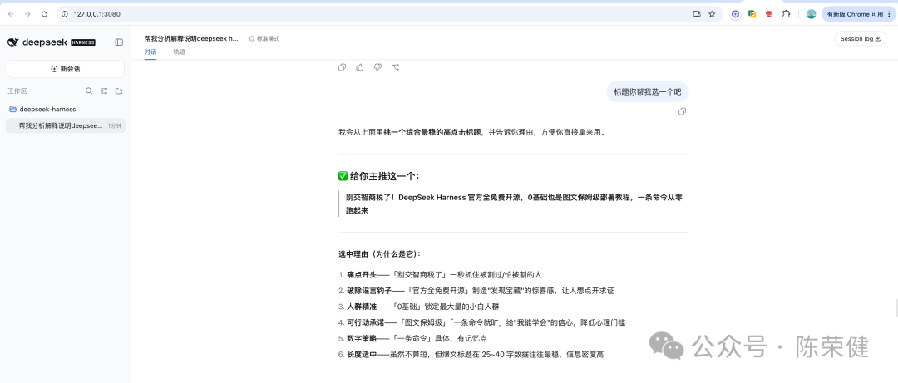Collapse the sidebar with the panel icon
This screenshot has height=383, width=898.
coord(119,42)
